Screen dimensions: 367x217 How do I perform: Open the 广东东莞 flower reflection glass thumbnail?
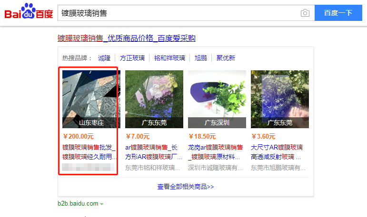tap(154, 99)
